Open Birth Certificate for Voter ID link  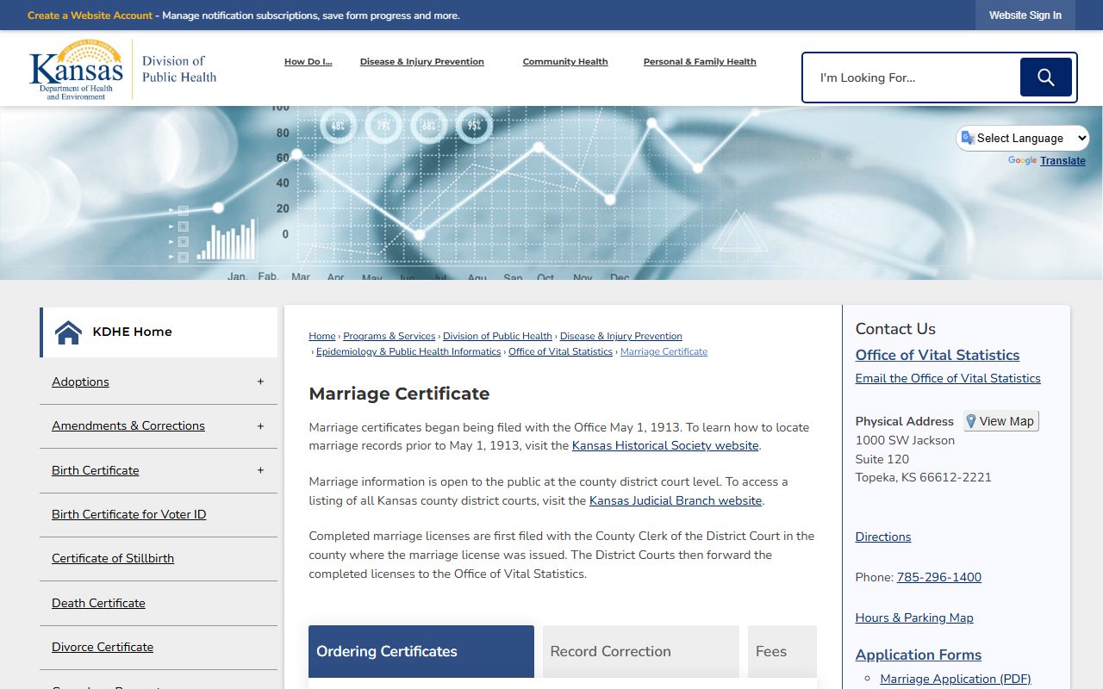129,515
